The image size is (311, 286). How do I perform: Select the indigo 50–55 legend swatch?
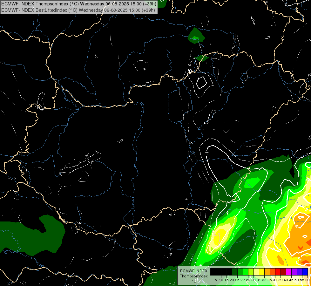(300, 272)
